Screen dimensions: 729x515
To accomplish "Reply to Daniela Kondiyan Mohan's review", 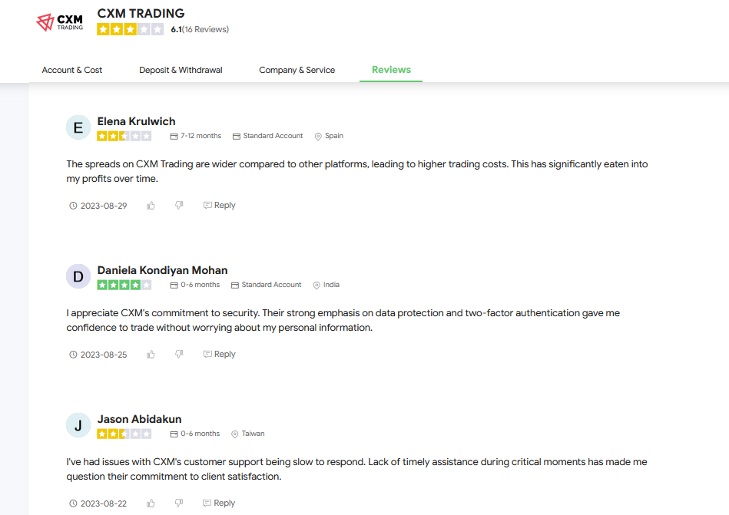I will coord(220,355).
